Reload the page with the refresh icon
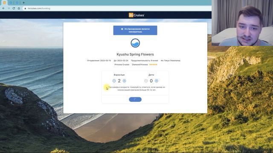This screenshot has width=273, height=153. coord(14,8)
